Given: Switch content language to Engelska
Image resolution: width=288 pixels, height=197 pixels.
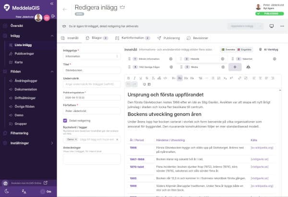Looking at the screenshot, I should (x=244, y=49).
